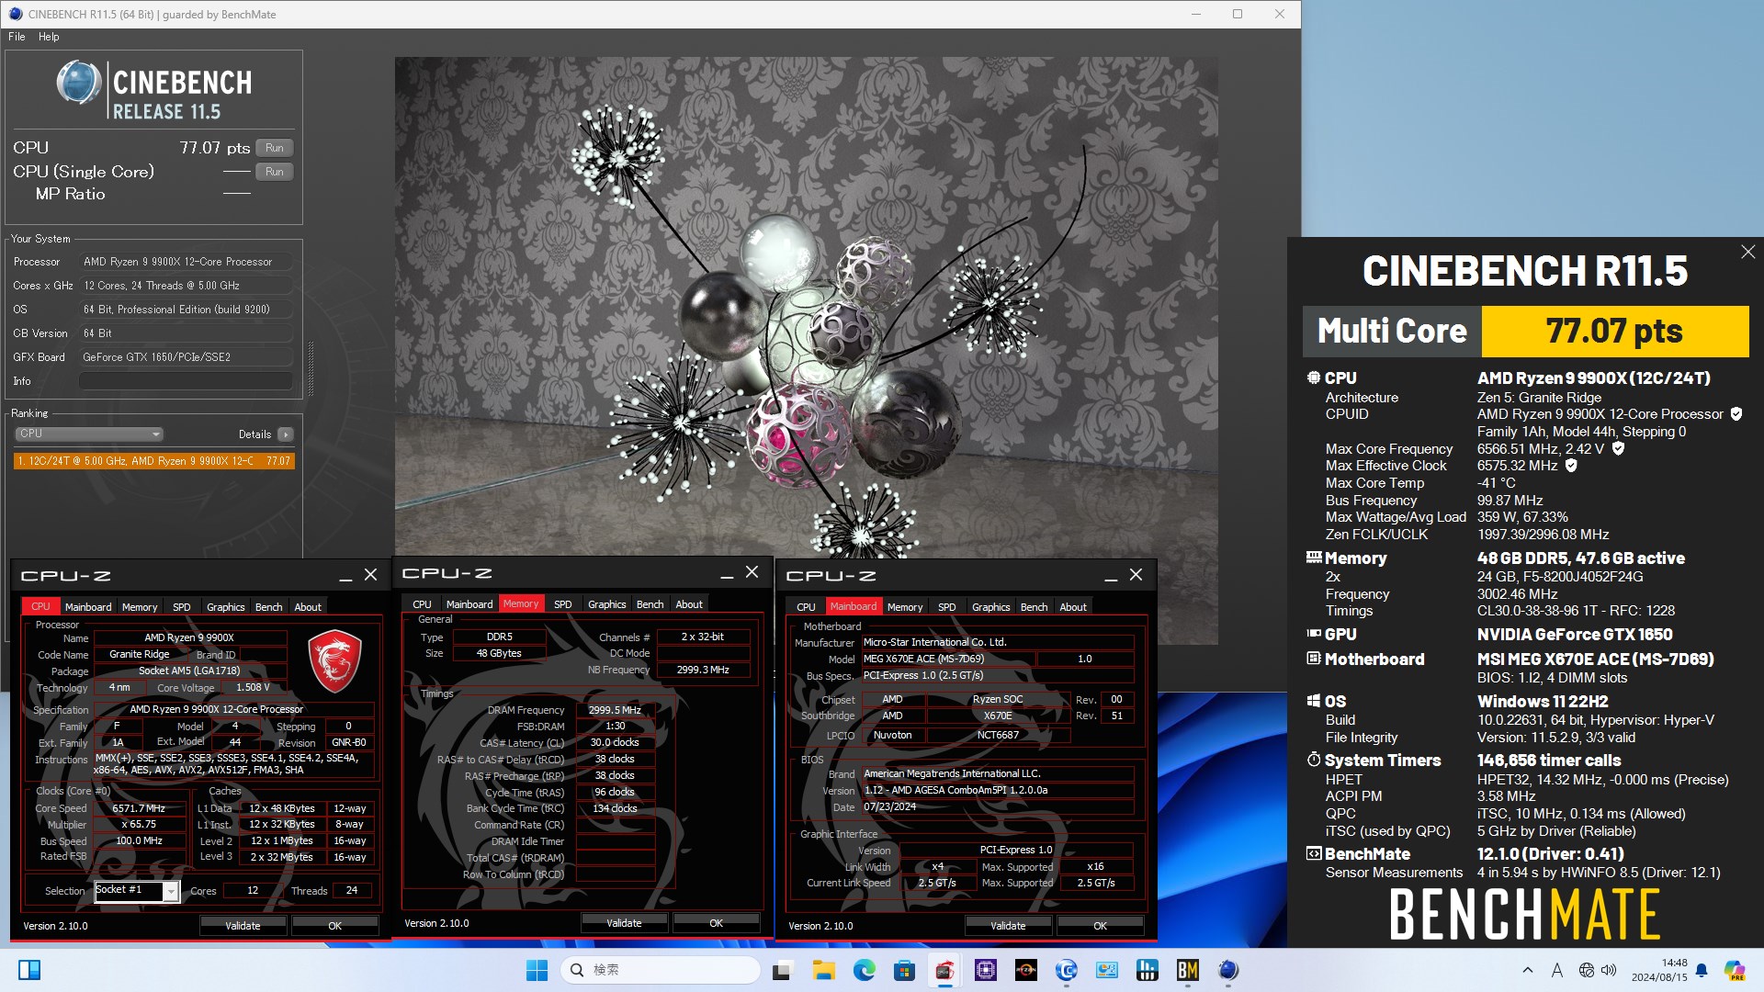Run the CPU multi-core benchmark
The width and height of the screenshot is (1764, 992).
(x=274, y=148)
